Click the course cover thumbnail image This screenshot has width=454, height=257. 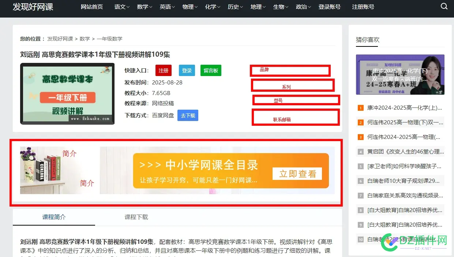(67, 94)
